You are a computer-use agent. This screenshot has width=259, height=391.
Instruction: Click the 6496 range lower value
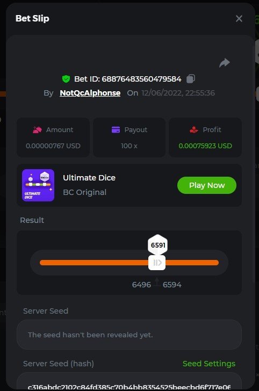[x=141, y=285]
